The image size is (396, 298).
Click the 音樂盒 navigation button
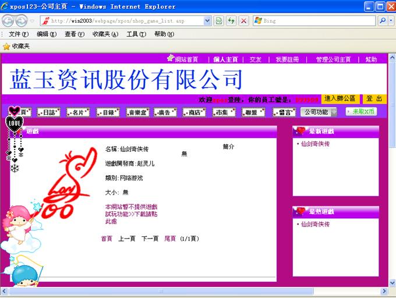pos(137,112)
